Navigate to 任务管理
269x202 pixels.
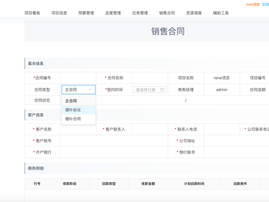coord(140,13)
